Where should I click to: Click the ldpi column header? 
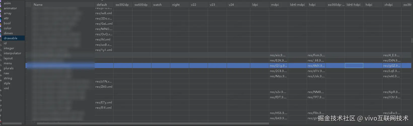point(260,4)
